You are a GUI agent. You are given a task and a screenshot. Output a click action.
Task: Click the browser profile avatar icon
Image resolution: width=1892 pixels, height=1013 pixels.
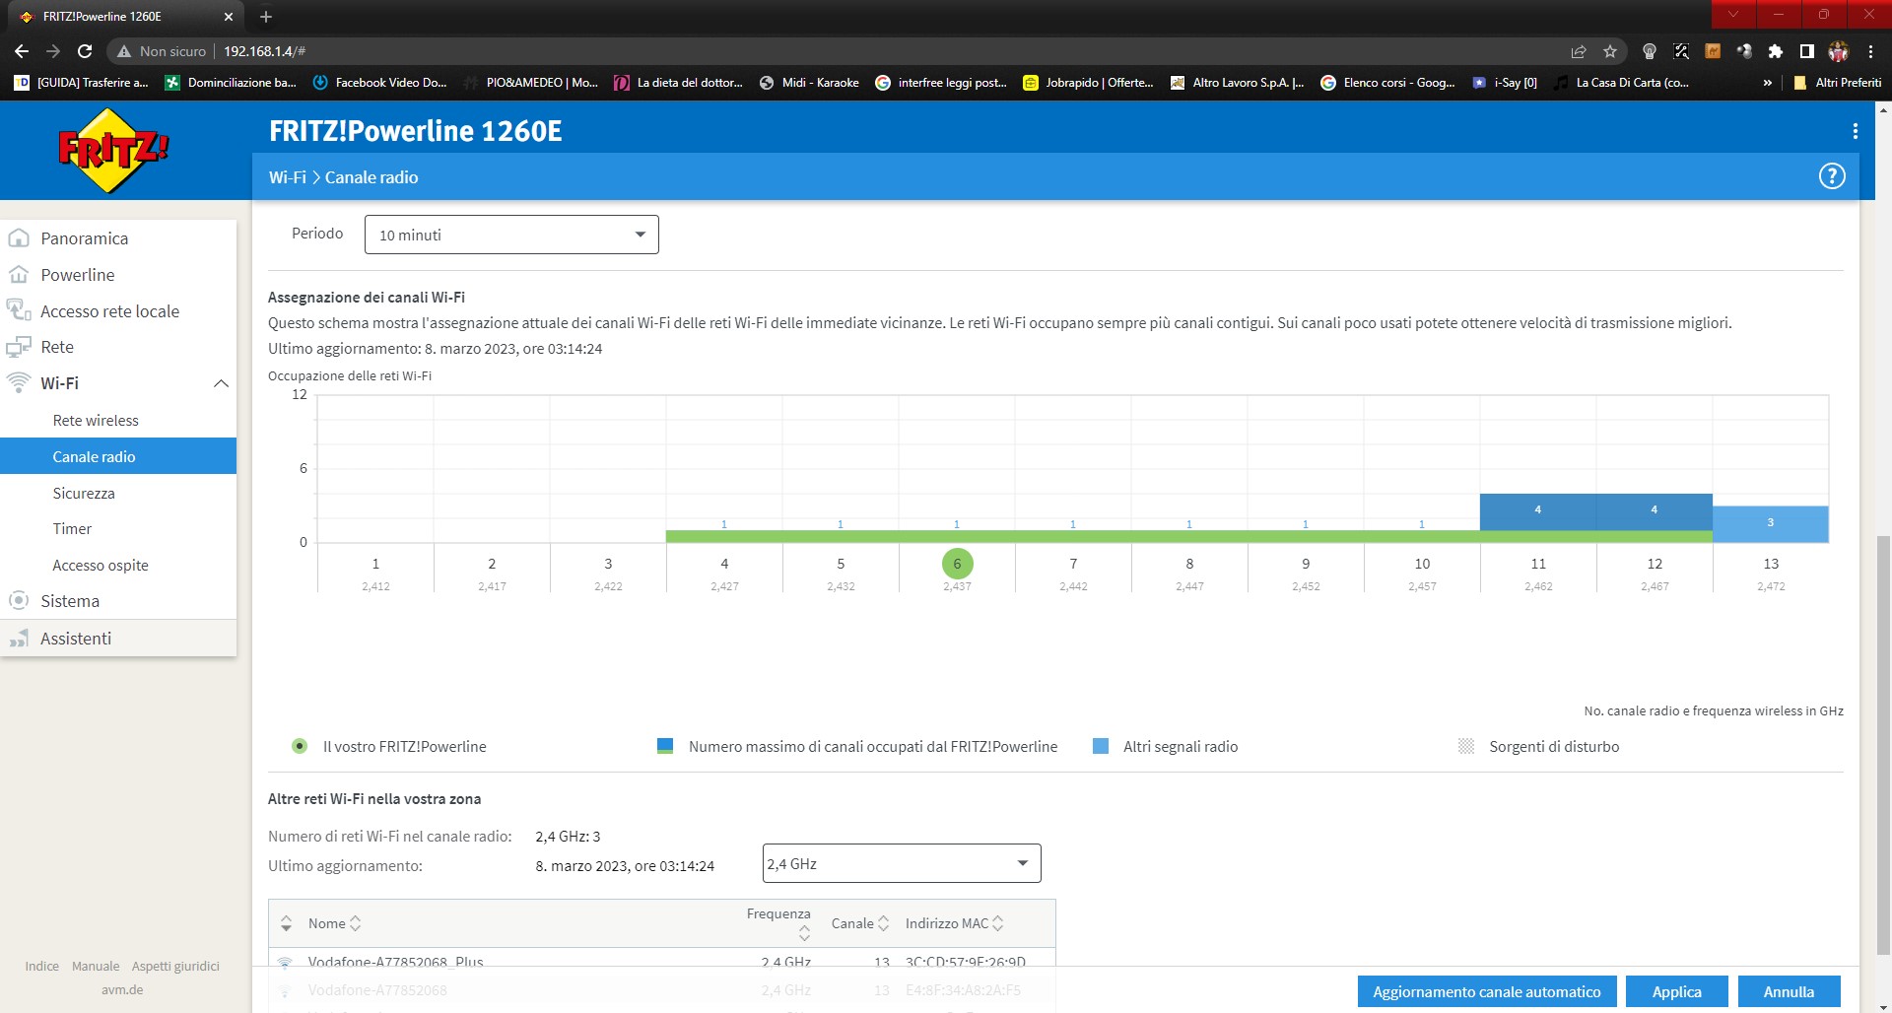point(1839,51)
